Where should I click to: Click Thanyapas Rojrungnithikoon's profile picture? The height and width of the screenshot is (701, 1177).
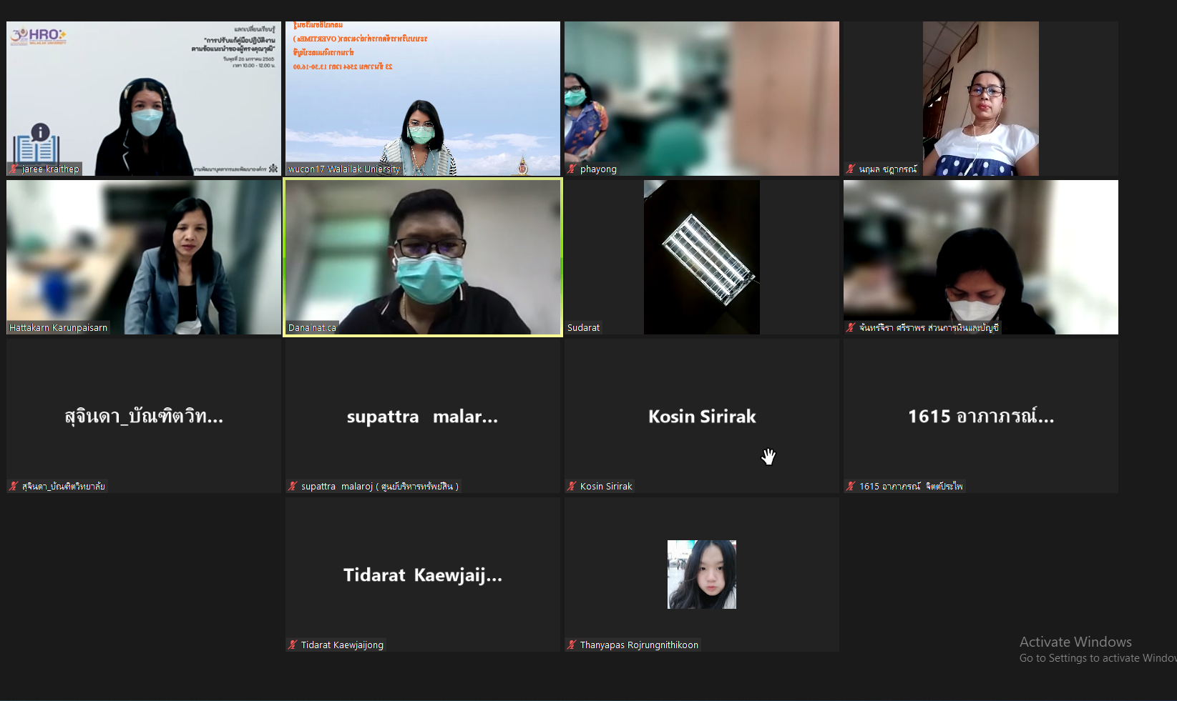702,575
